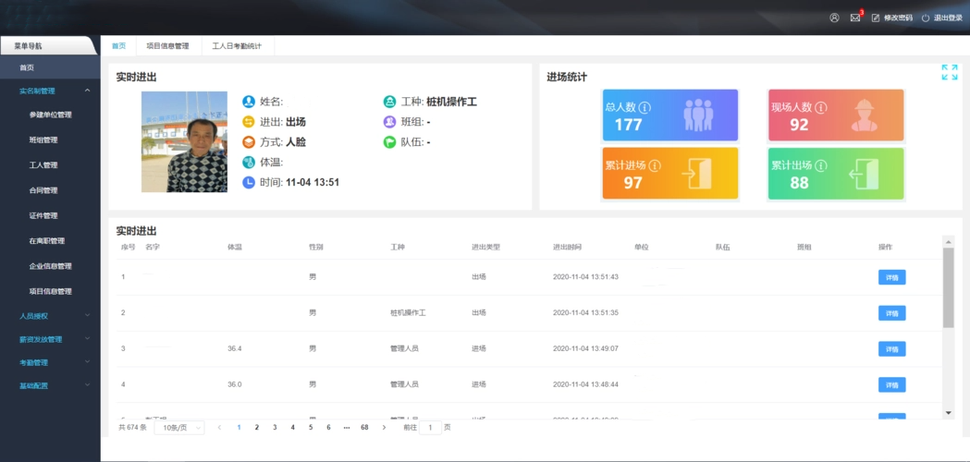The width and height of the screenshot is (970, 462).
Task: Click the info icon next to 总人数
Action: [645, 107]
